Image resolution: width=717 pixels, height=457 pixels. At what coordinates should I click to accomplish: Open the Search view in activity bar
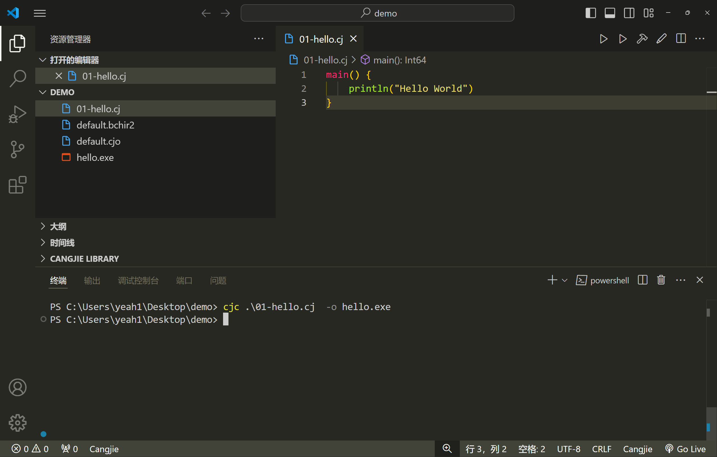coord(18,78)
